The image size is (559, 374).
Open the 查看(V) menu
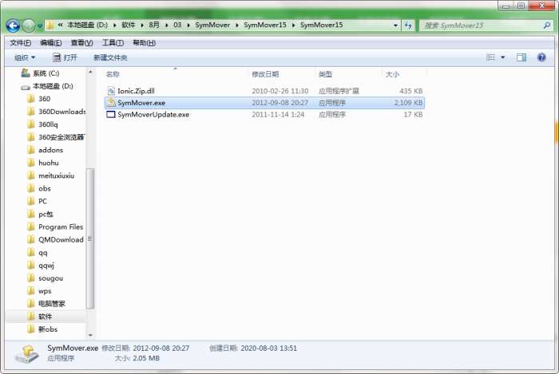(81, 43)
